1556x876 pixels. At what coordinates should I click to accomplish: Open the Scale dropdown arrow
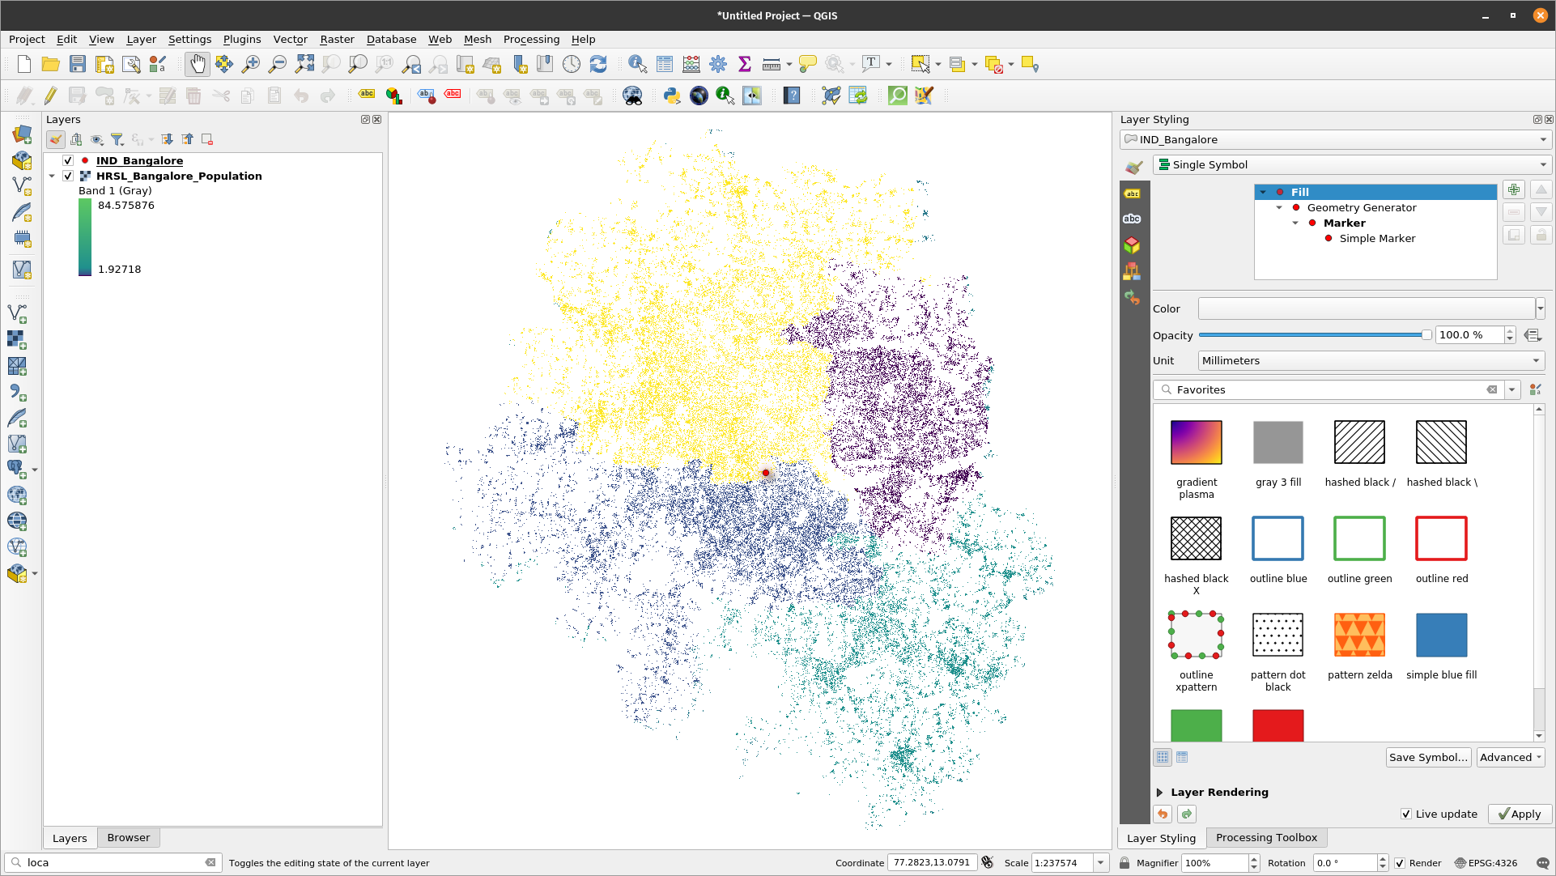point(1101,863)
